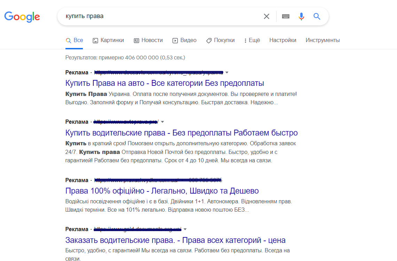Open the on-screen keyboard in search bar
This screenshot has height=261, width=397.
[285, 16]
